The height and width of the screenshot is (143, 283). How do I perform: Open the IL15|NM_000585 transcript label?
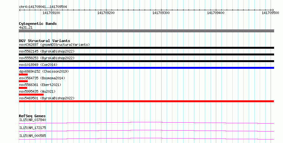coord(33,136)
